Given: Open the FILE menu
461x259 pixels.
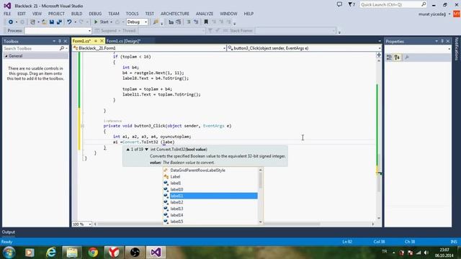Looking at the screenshot, I should point(7,14).
